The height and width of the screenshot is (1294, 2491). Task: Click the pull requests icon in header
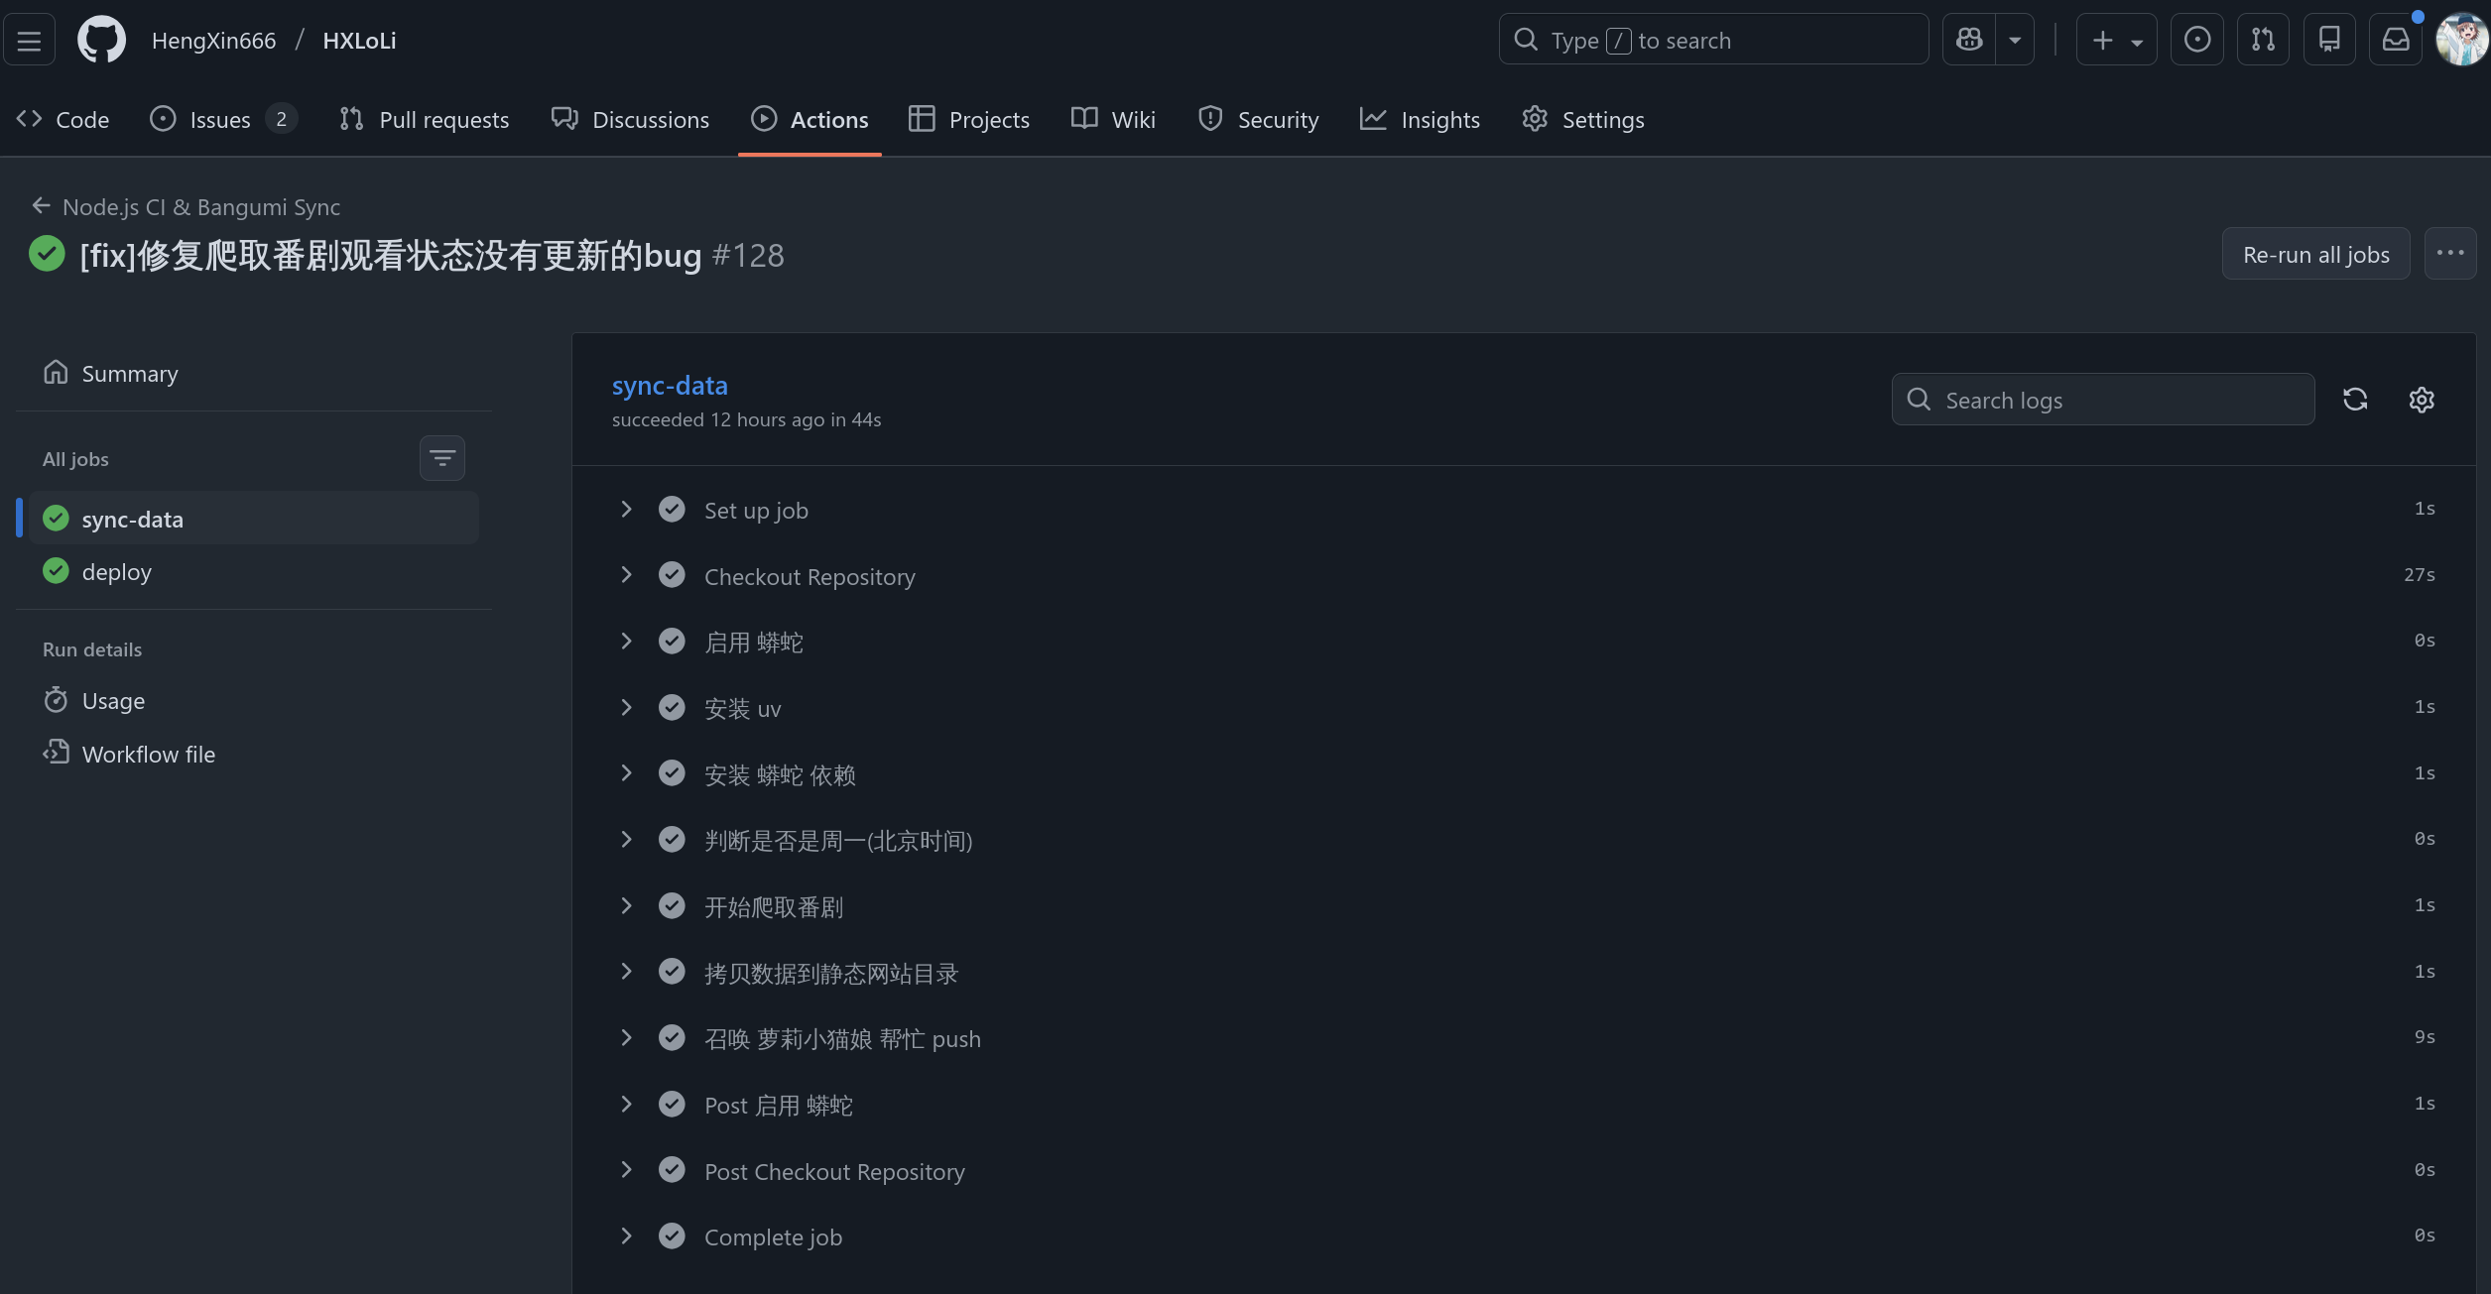(2263, 40)
